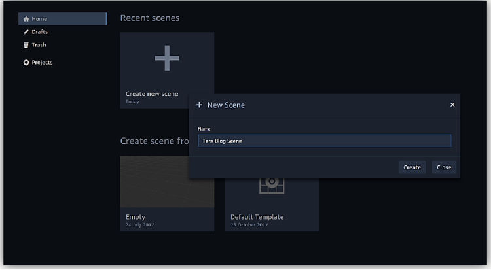Click the plus icon beside New Scene title
The height and width of the screenshot is (270, 491).
click(x=199, y=105)
